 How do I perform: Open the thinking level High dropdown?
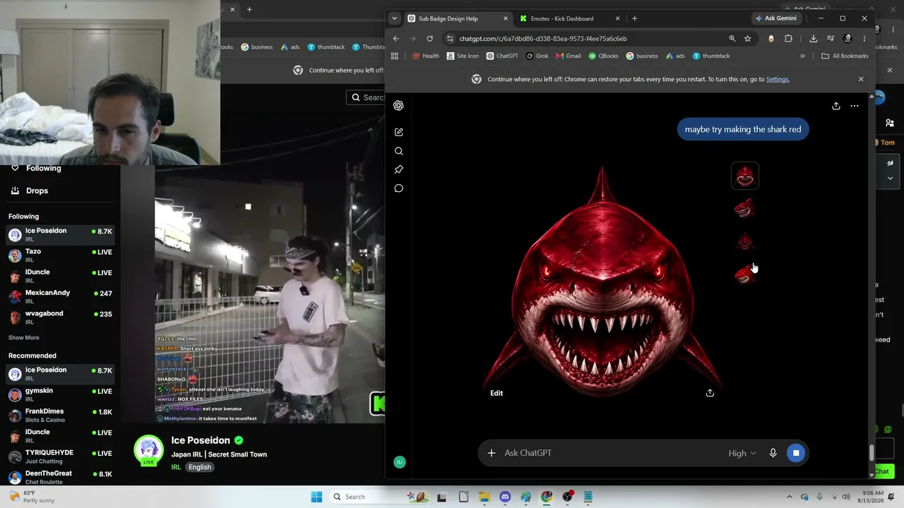coord(742,453)
